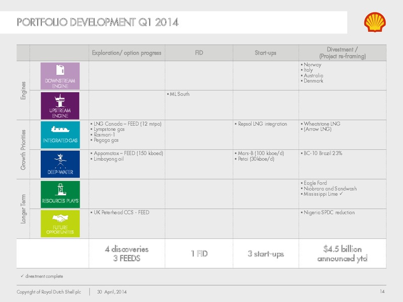Select the Upstream Engine tile
The height and width of the screenshot is (302, 403).
[x=60, y=106]
